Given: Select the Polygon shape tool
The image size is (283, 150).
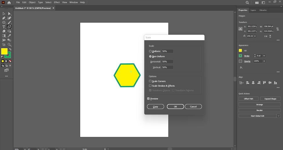Looking at the screenshot, I should pos(4,22).
